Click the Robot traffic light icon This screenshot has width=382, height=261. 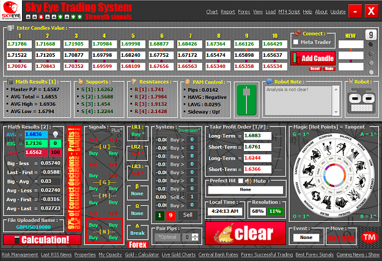pyautogui.click(x=351, y=81)
